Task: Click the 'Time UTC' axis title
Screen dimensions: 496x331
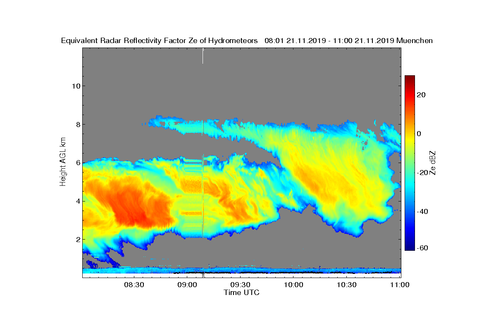Action: (x=242, y=293)
